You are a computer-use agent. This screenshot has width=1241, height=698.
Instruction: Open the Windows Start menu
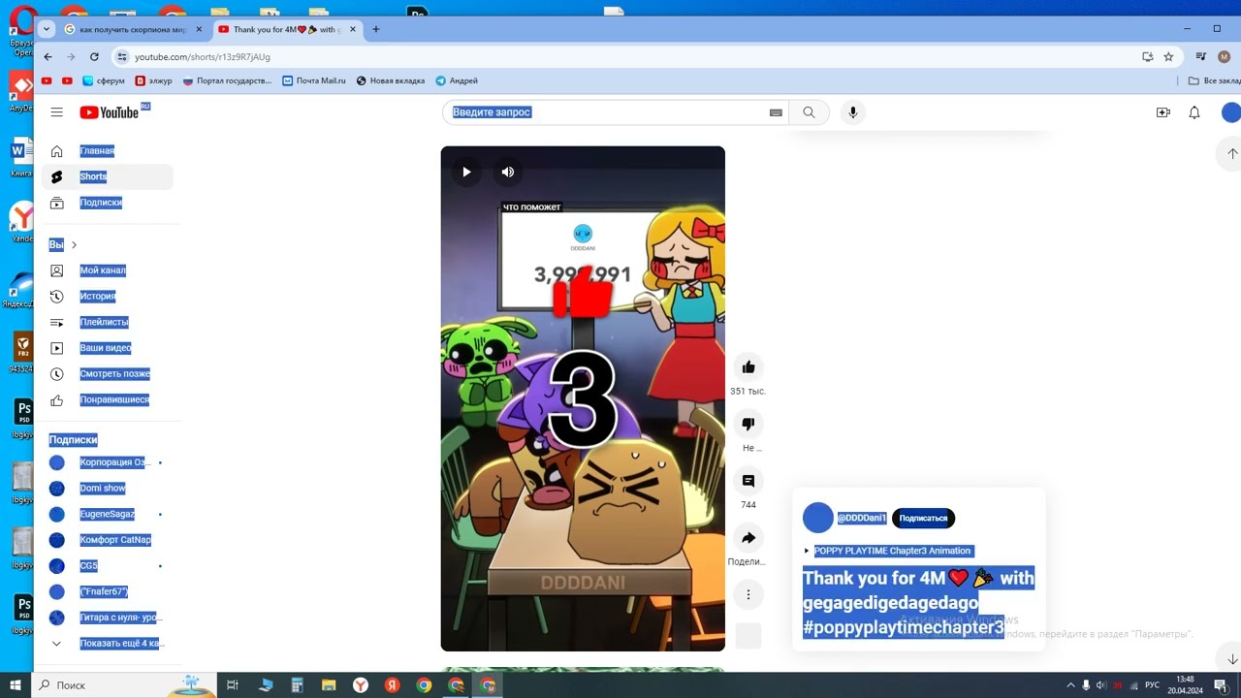[x=16, y=685]
